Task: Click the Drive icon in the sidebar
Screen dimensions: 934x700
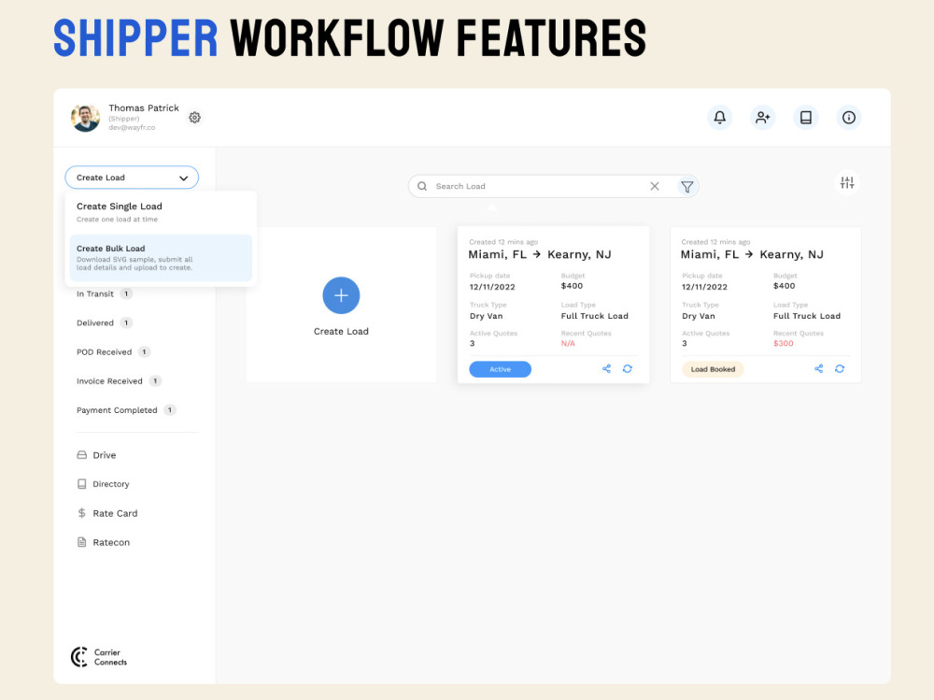Action: [x=85, y=455]
